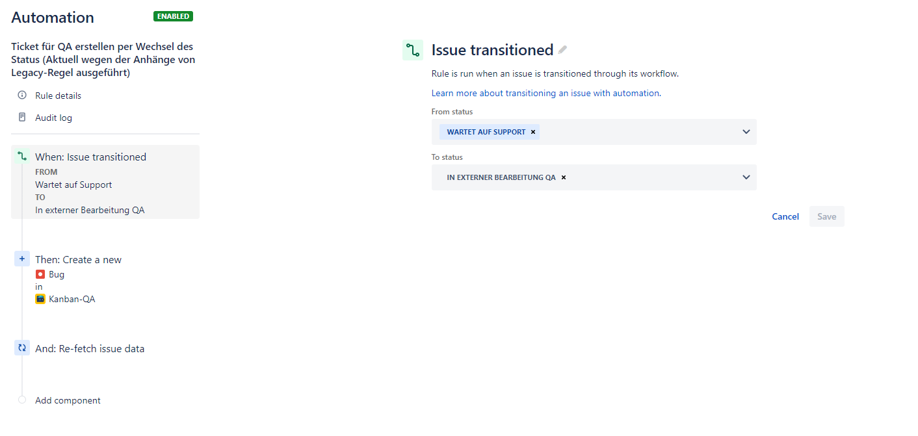Click the Wartet auf Support text in rule summary
The width and height of the screenshot is (918, 436).
tap(73, 185)
